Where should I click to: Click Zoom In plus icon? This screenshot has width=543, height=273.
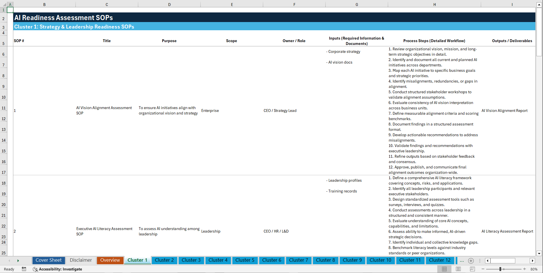point(525,269)
